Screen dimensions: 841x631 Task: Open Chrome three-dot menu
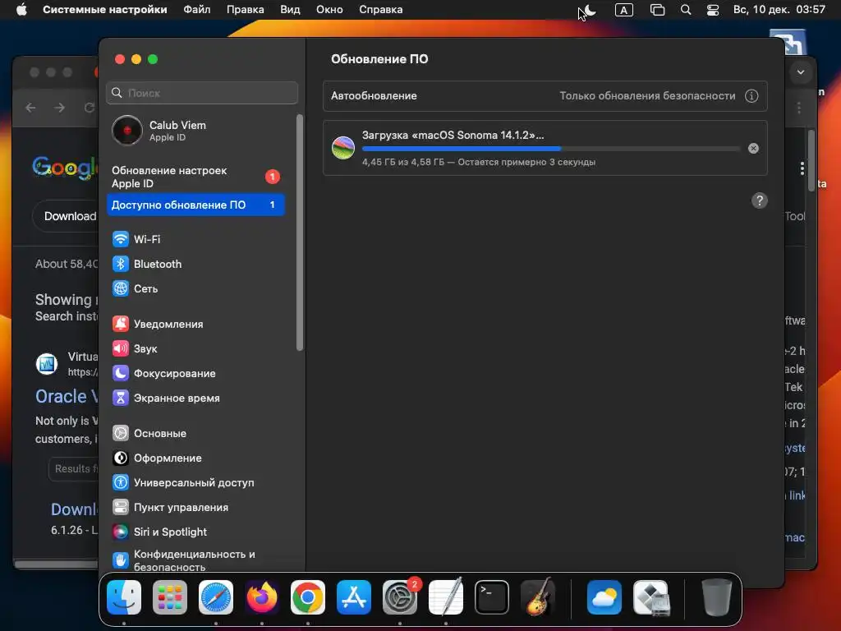pyautogui.click(x=799, y=108)
